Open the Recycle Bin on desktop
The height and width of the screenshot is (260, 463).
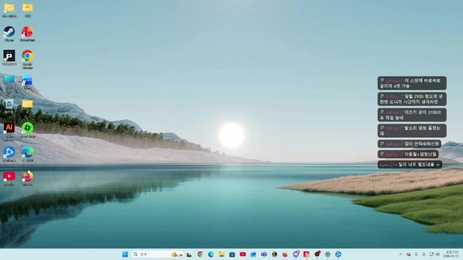[9, 103]
